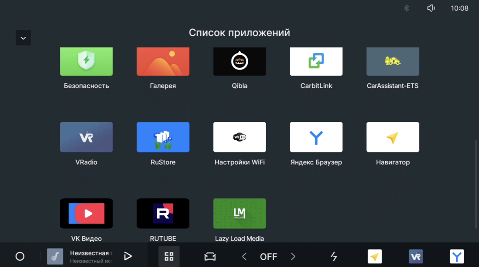The height and width of the screenshot is (267, 479).
Task: Tap the speaker volume icon
Action: point(431,8)
